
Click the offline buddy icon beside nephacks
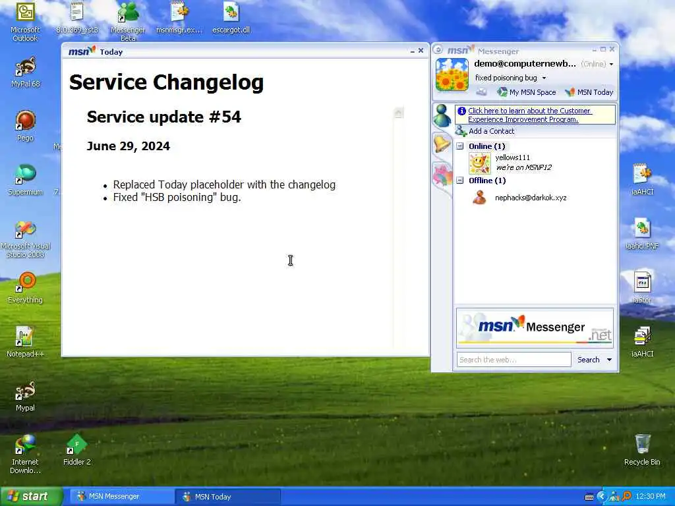(480, 198)
